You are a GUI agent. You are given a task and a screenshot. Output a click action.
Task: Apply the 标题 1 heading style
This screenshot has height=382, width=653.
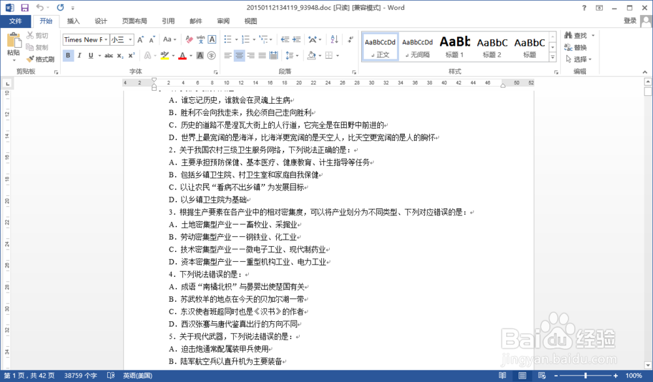454,47
